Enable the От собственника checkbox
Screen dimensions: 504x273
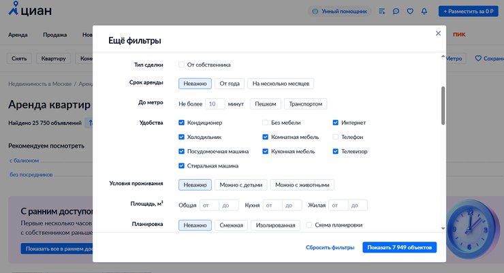182,65
